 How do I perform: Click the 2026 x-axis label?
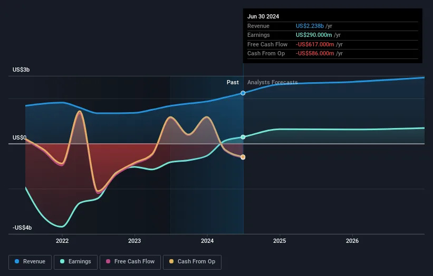pos(352,241)
